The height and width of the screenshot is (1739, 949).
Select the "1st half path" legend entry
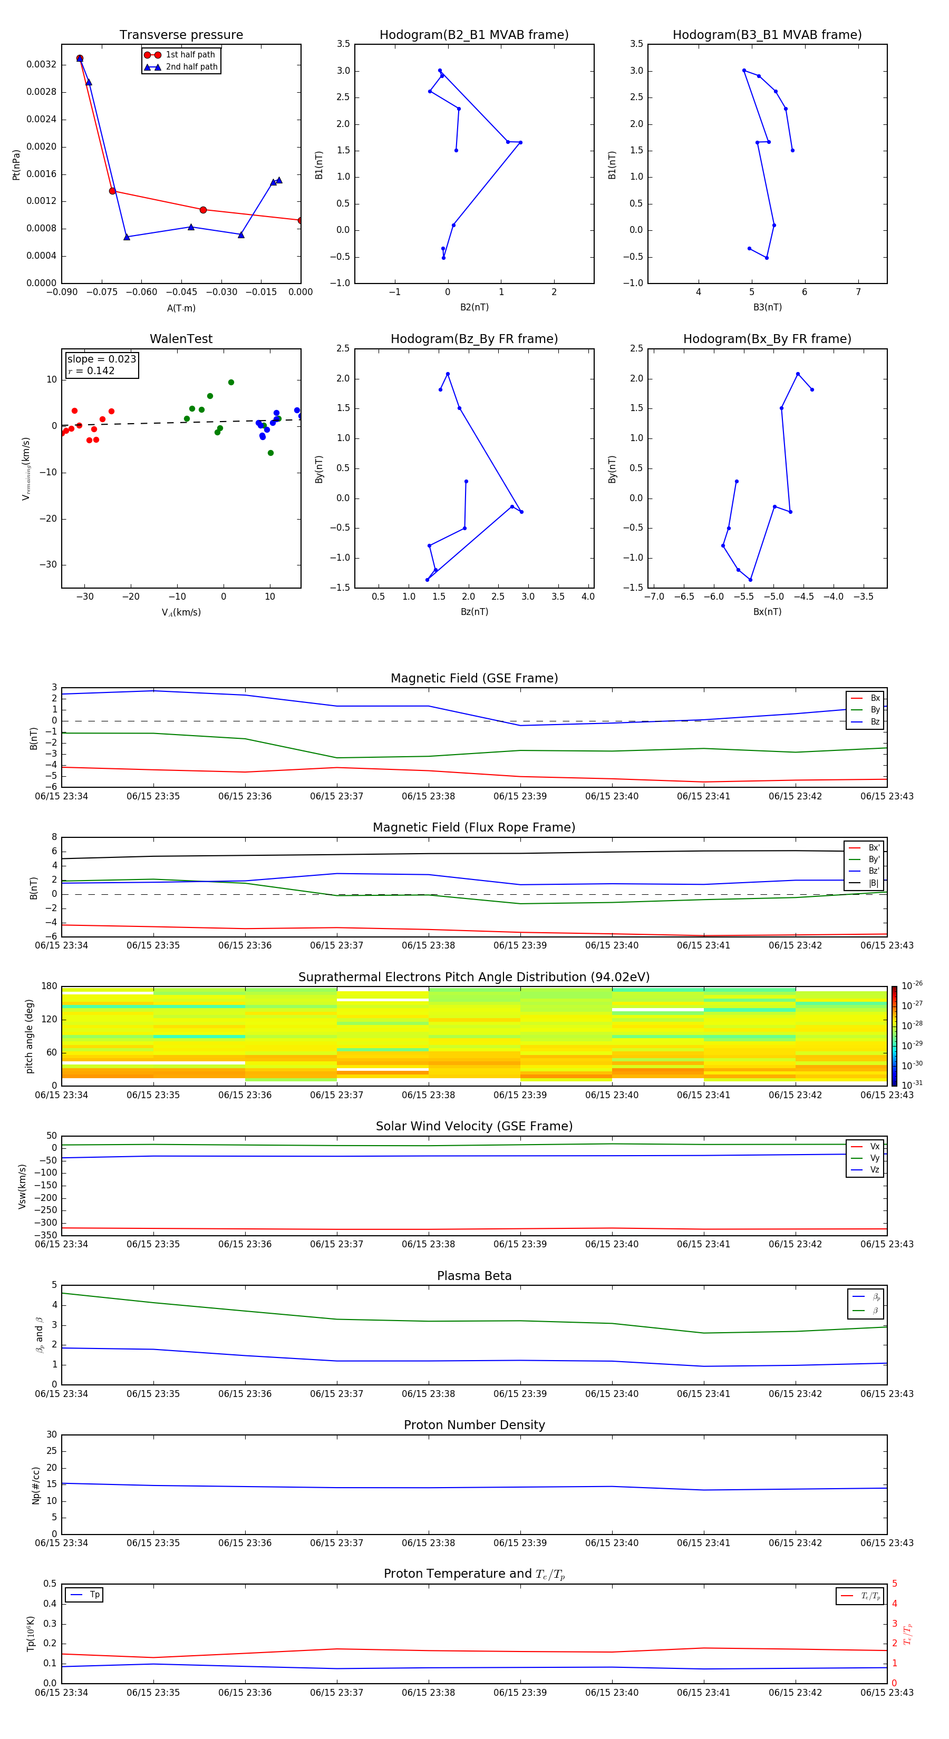pos(180,55)
